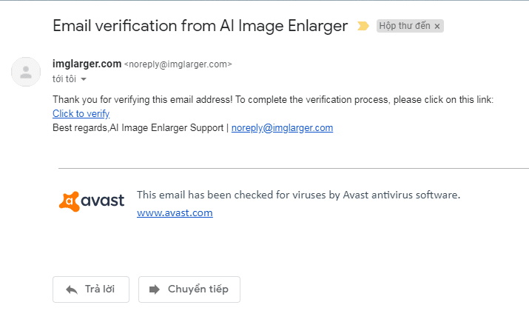Click the Avast virus-checked notice text
The height and width of the screenshot is (325, 529).
point(298,195)
